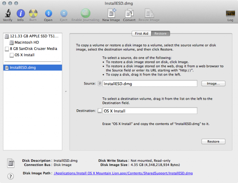
Task: Click the Enable Journaling icon
Action: (x=85, y=13)
